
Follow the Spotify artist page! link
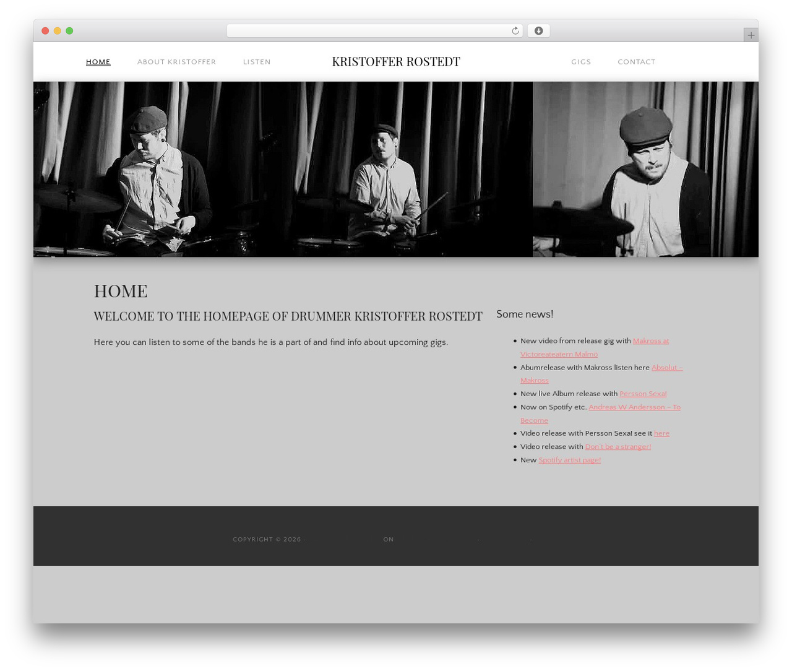569,460
